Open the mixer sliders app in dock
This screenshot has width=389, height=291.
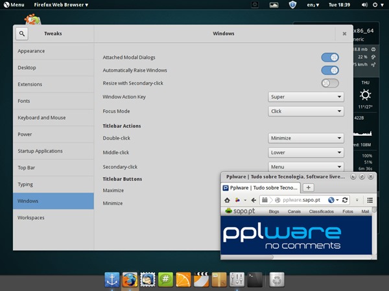[x=237, y=279]
